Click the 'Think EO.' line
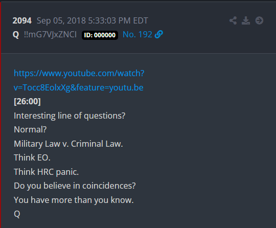 (x=32, y=157)
